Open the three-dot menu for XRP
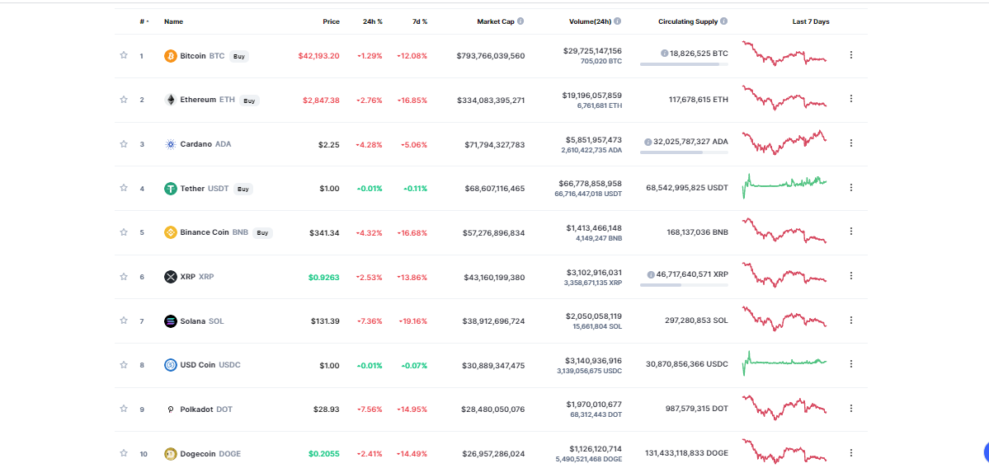989x468 pixels. (851, 275)
